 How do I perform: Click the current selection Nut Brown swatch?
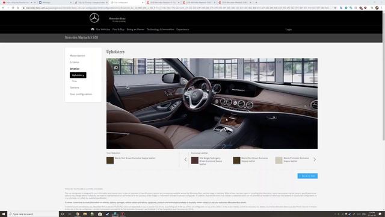(110, 160)
